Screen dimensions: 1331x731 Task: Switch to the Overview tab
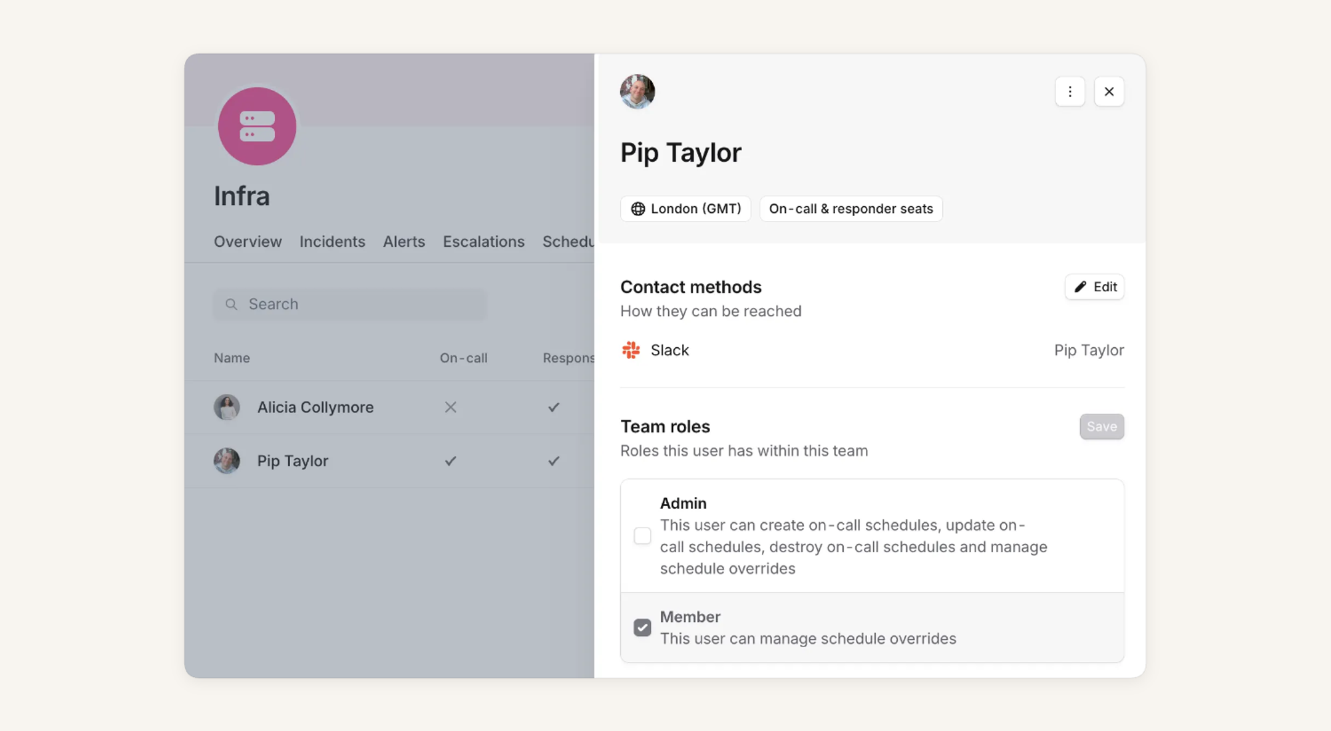248,241
